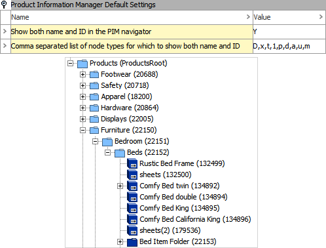
Task: Click the sheets(2) (179536) product icon
Action: (x=132, y=230)
